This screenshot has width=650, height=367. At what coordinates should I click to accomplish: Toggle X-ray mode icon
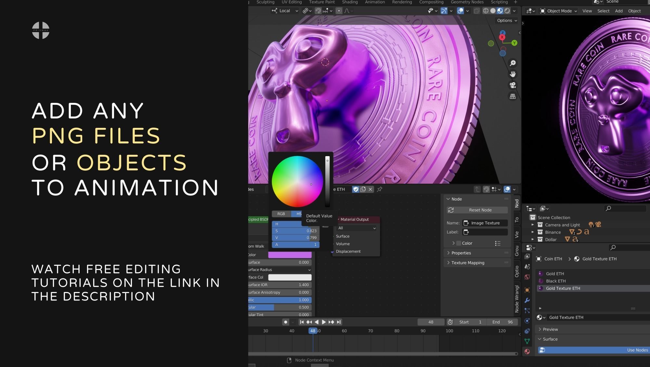[x=476, y=11]
